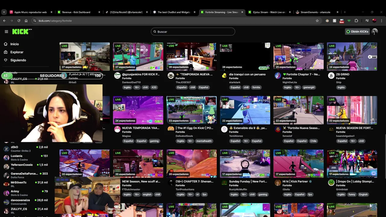Click the DankestDad710 channel name
This screenshot has width=386, height=217.
click(131, 82)
